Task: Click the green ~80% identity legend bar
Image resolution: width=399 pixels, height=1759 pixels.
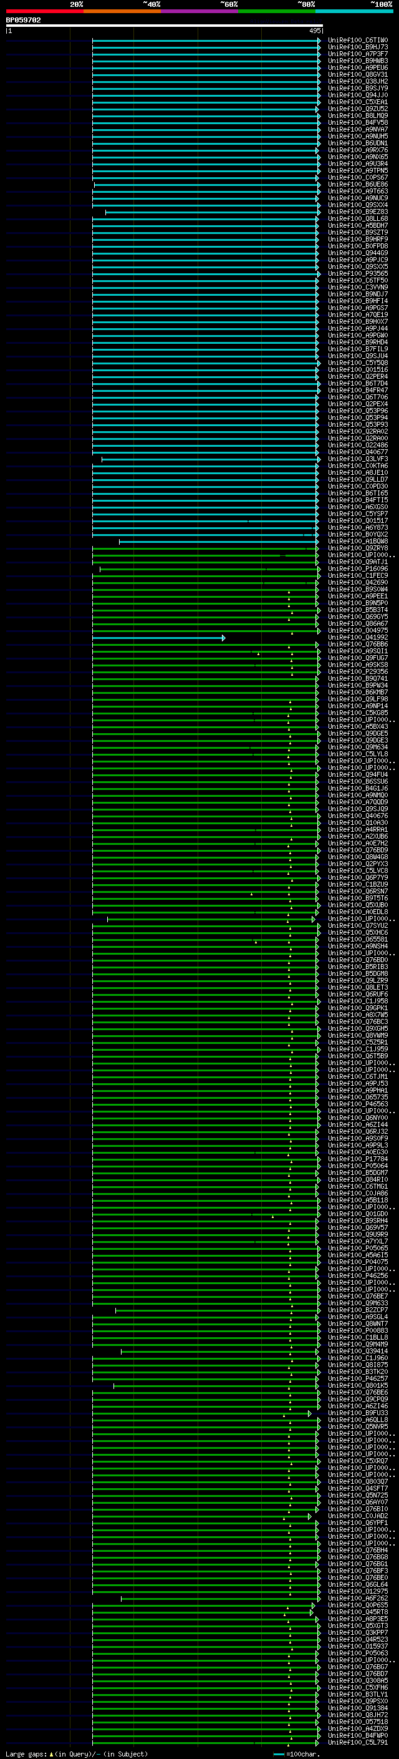Action: coord(277,11)
